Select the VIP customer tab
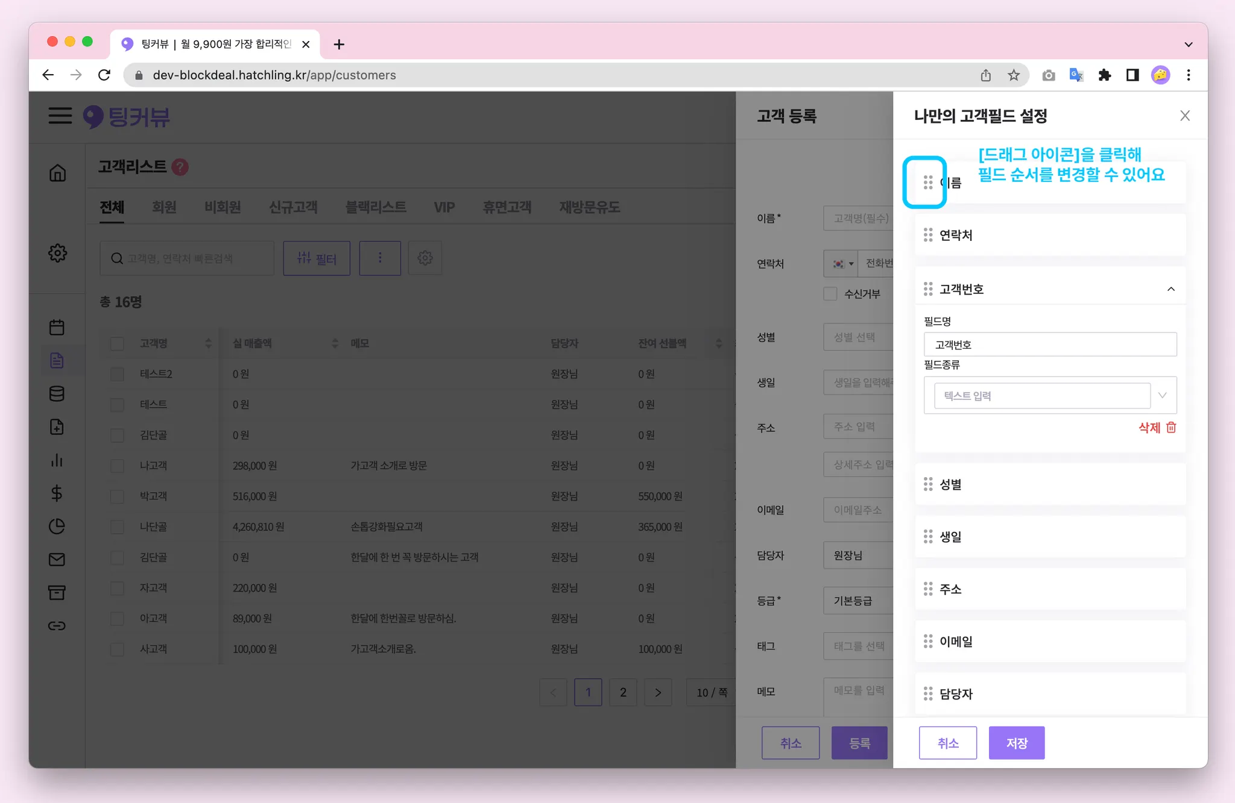The height and width of the screenshot is (803, 1235). click(444, 207)
